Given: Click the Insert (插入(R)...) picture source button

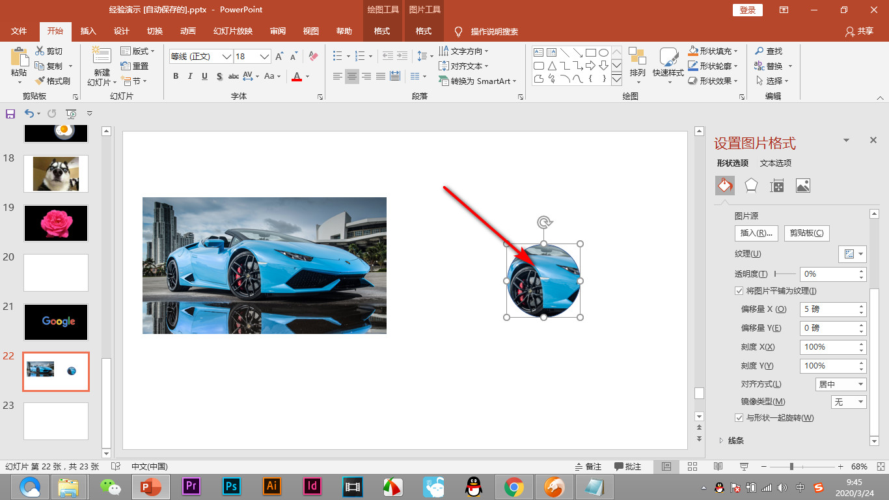Looking at the screenshot, I should coord(756,233).
